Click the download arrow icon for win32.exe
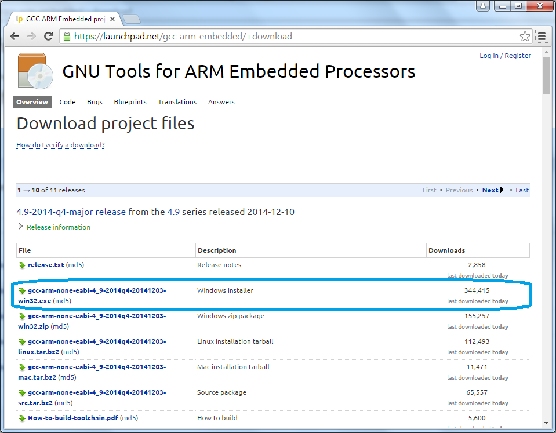 [22, 291]
